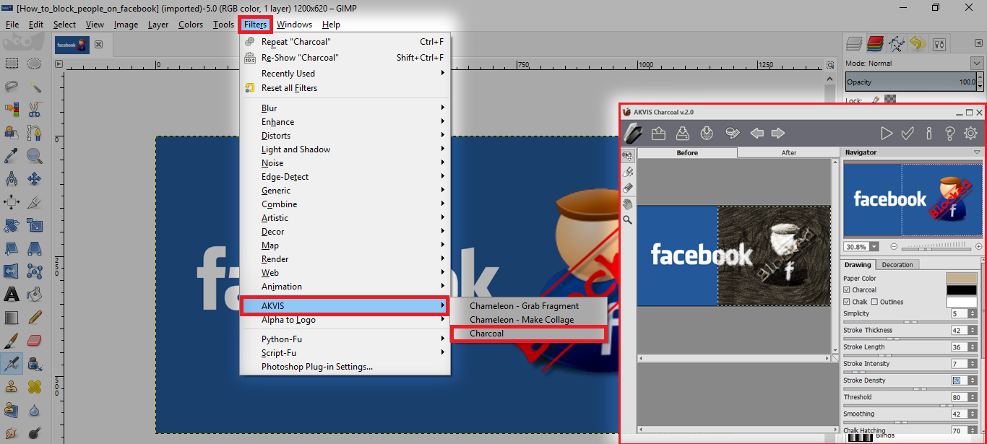This screenshot has width=987, height=444.
Task: Click the Stroke Thickness value field
Action: click(x=959, y=330)
